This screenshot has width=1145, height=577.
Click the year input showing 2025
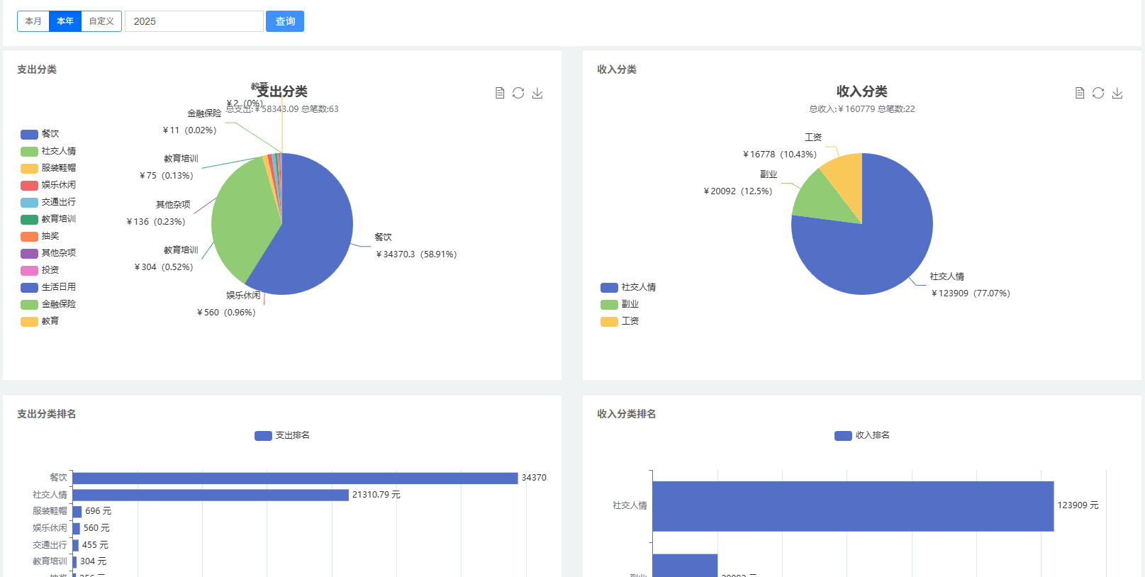tap(194, 21)
